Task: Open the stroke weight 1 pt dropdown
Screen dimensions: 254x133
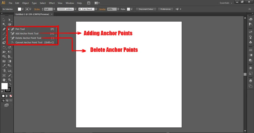Action: coord(54,9)
